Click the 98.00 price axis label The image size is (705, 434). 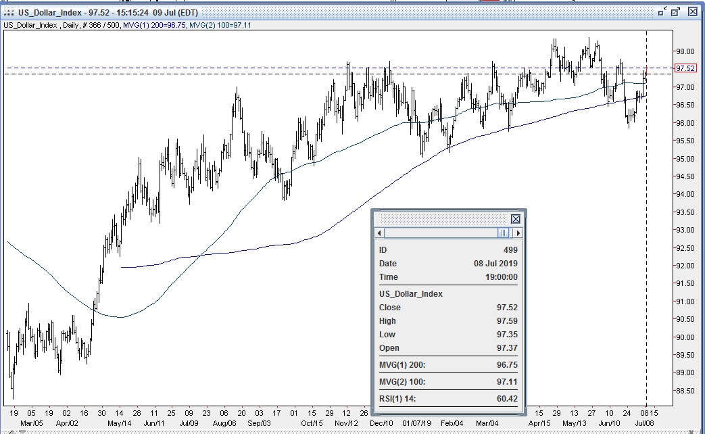coord(685,52)
